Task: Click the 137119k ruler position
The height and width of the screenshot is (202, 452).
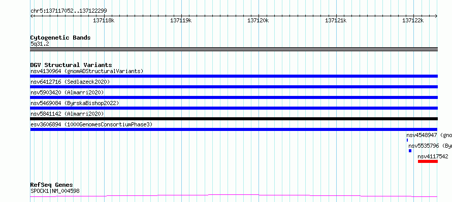Action: tap(181, 20)
